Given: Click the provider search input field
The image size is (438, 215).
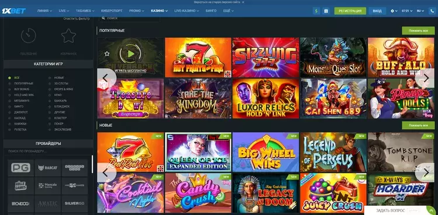Looking at the screenshot, I should (48, 151).
